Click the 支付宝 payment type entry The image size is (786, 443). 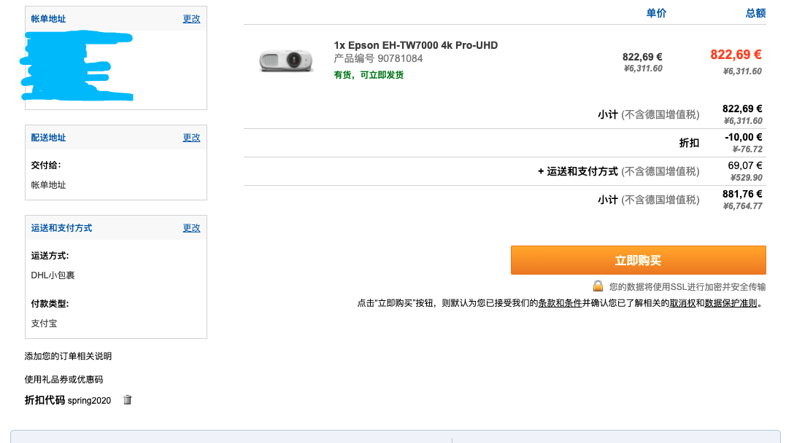[44, 324]
